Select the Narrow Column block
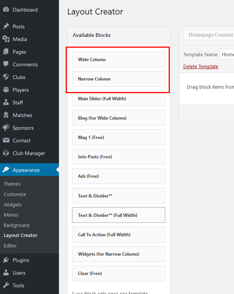 pos(119,79)
